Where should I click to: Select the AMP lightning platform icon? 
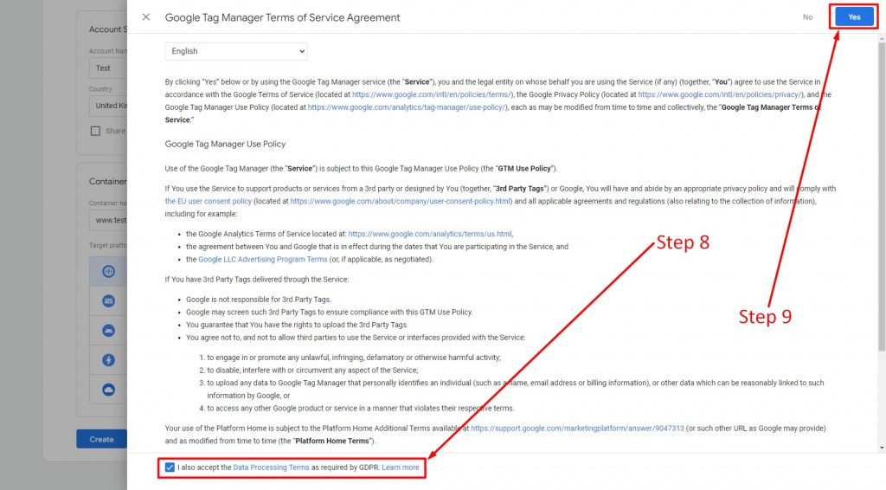point(108,360)
